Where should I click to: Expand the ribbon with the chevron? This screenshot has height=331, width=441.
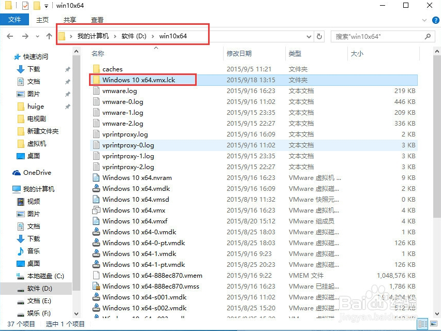coord(424,20)
